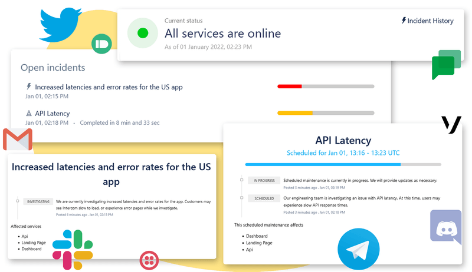This screenshot has width=472, height=272.
Task: Open the Increased latencies and error rates incident
Action: [109, 87]
